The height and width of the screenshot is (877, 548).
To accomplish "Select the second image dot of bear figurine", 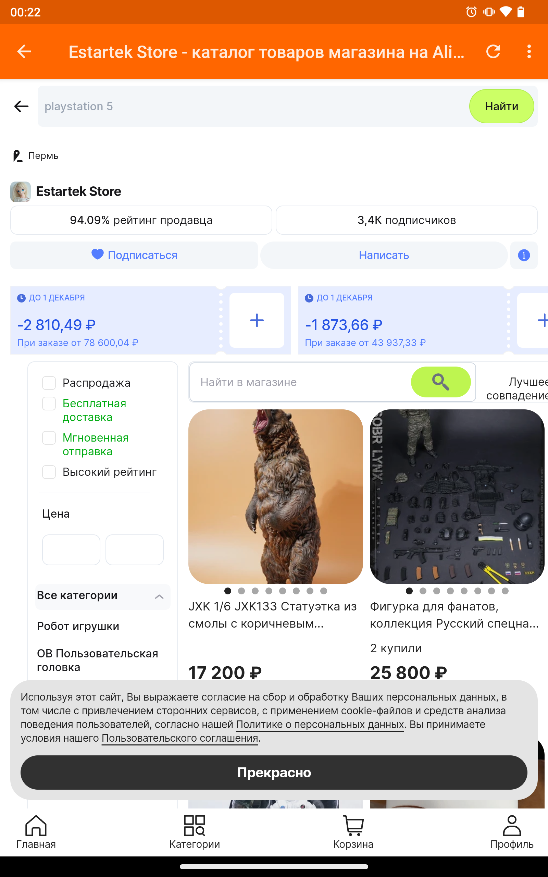I will pos(241,591).
